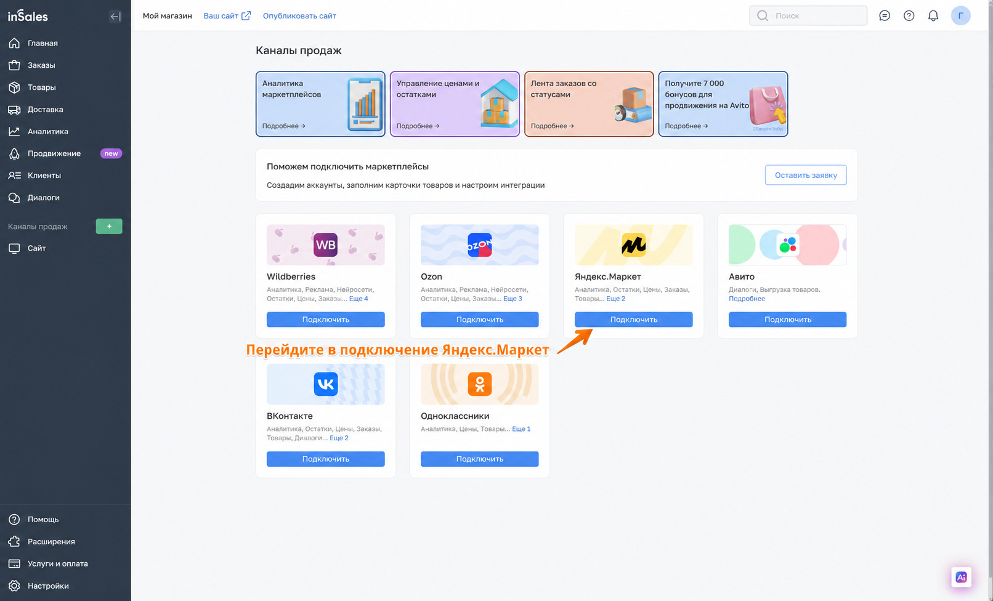
Task: Click the Опубликовать сайт link
Action: [x=299, y=16]
